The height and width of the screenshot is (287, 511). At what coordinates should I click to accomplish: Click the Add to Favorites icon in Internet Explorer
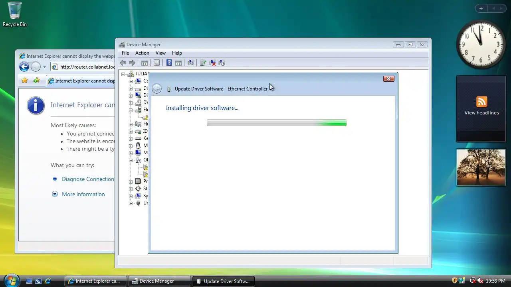click(x=37, y=81)
